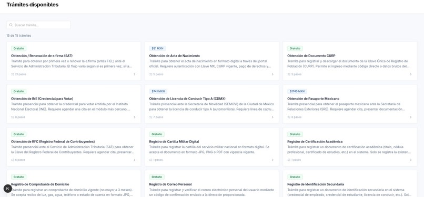The width and height of the screenshot is (424, 197).
Task: Click steps icon on RFC card
Action: click(x=13, y=160)
